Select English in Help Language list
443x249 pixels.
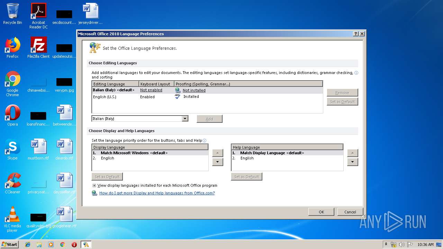pos(287,158)
